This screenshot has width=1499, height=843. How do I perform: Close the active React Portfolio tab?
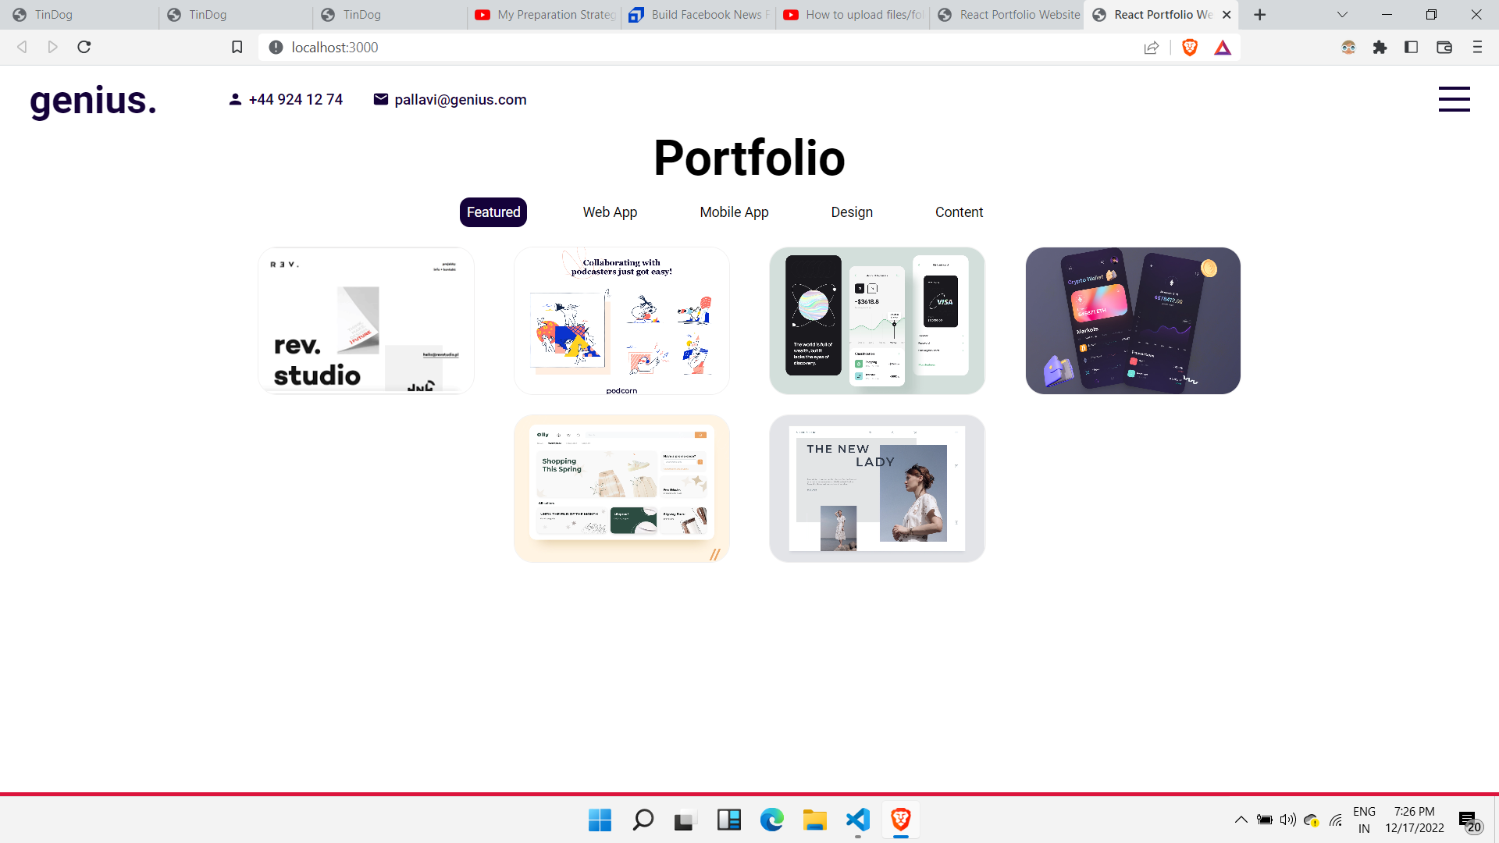pos(1227,15)
